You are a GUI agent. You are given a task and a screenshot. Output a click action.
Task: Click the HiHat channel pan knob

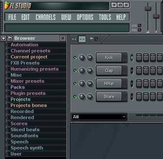82,84
